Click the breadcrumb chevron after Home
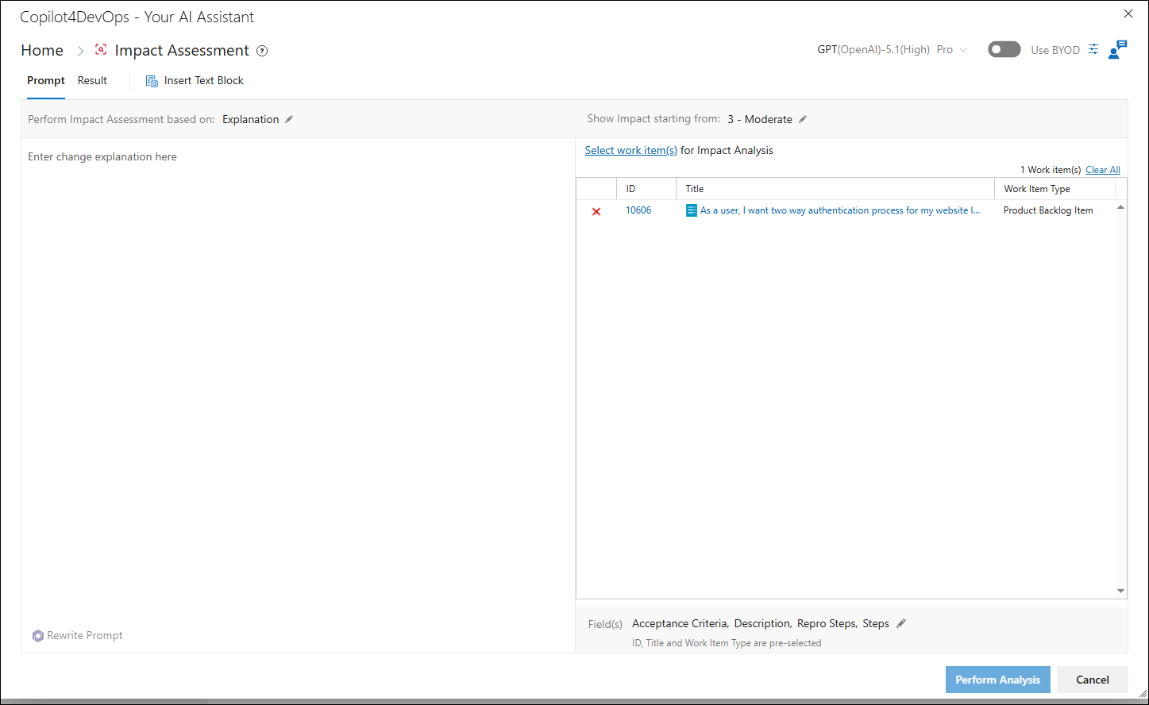 coord(80,51)
